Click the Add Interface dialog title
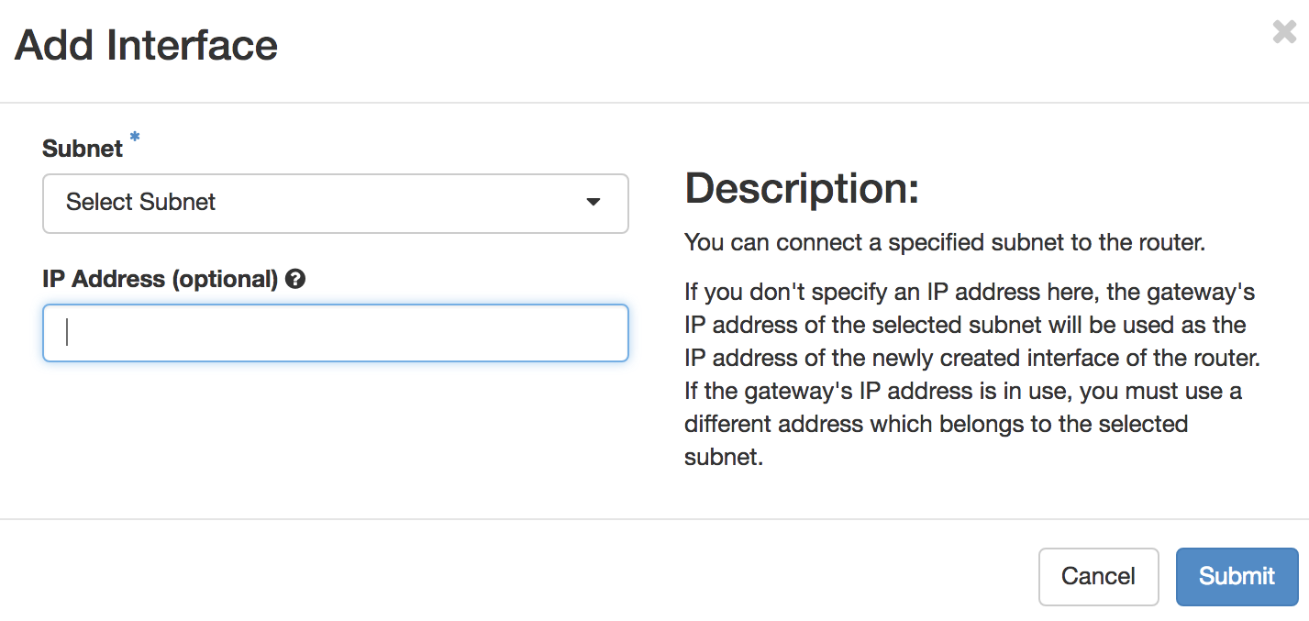 [x=146, y=45]
